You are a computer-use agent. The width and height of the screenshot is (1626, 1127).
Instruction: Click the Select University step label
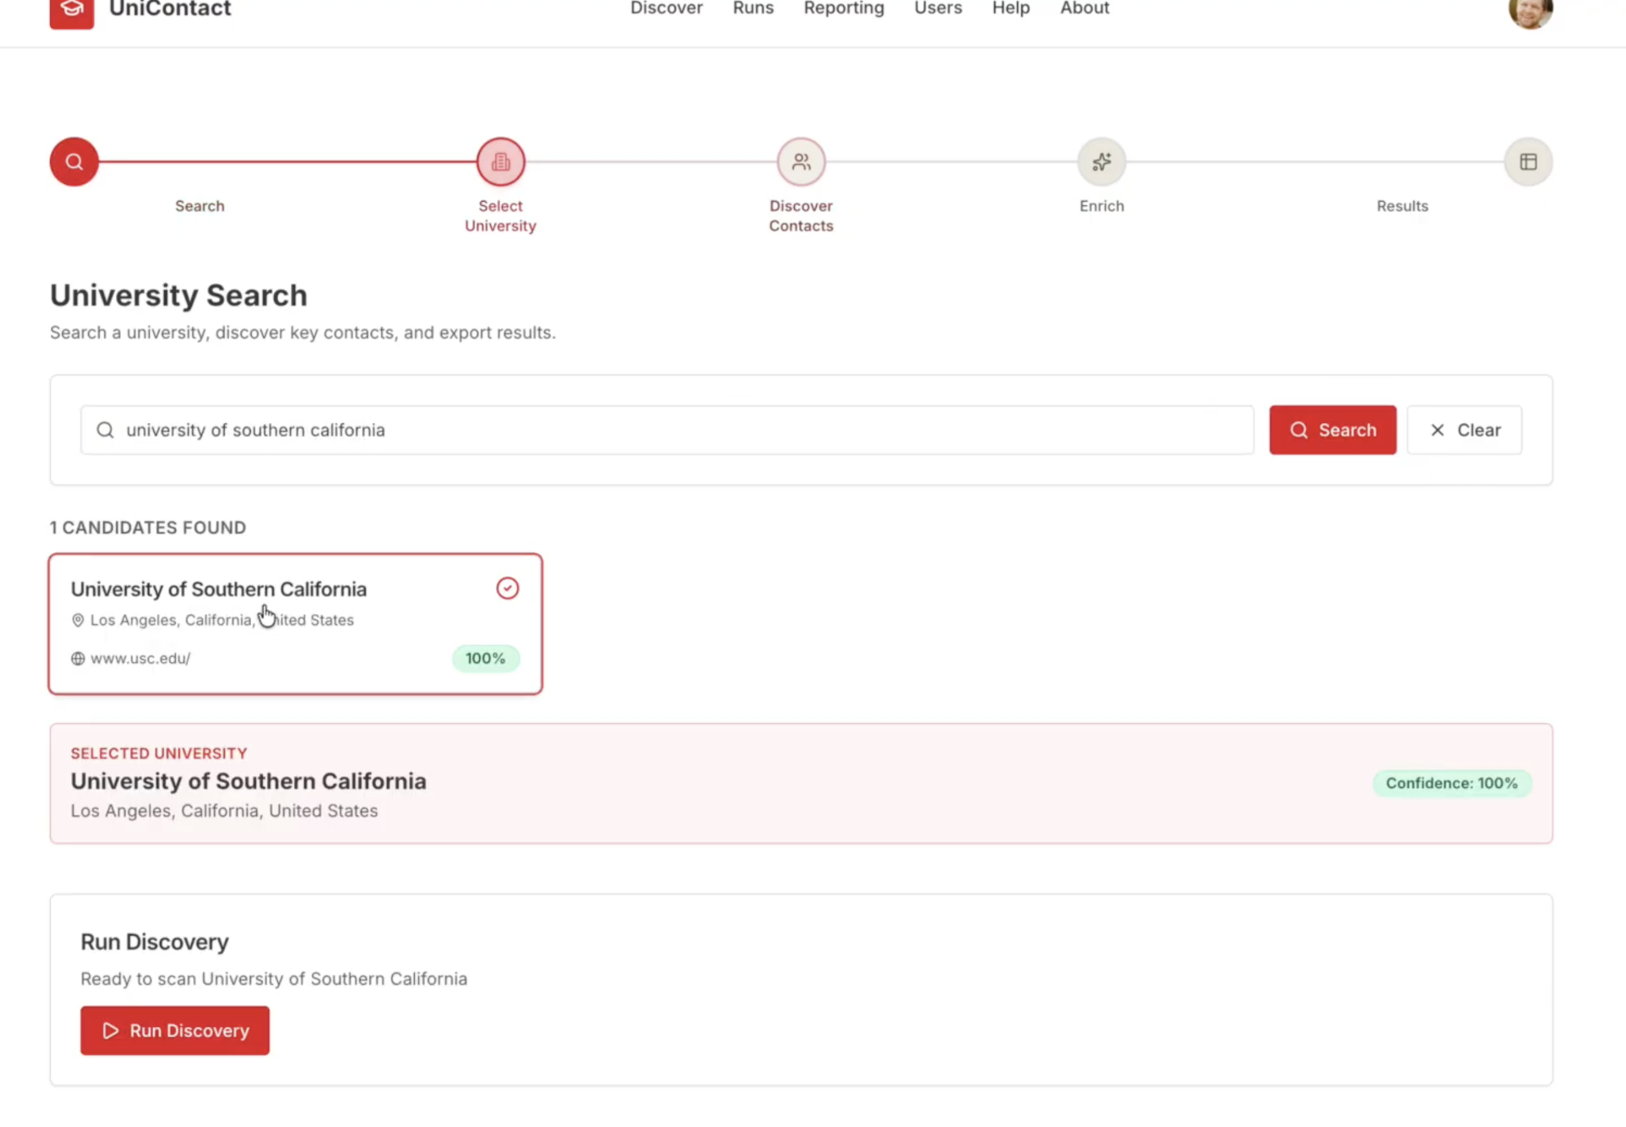[x=500, y=216]
